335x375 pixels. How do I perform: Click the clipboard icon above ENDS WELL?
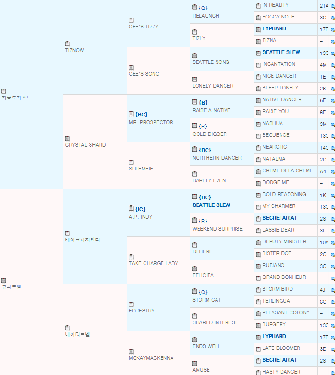(195, 339)
